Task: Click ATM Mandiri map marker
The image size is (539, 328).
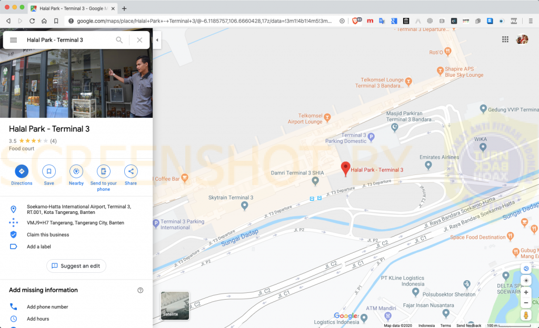Action: click(x=388, y=315)
